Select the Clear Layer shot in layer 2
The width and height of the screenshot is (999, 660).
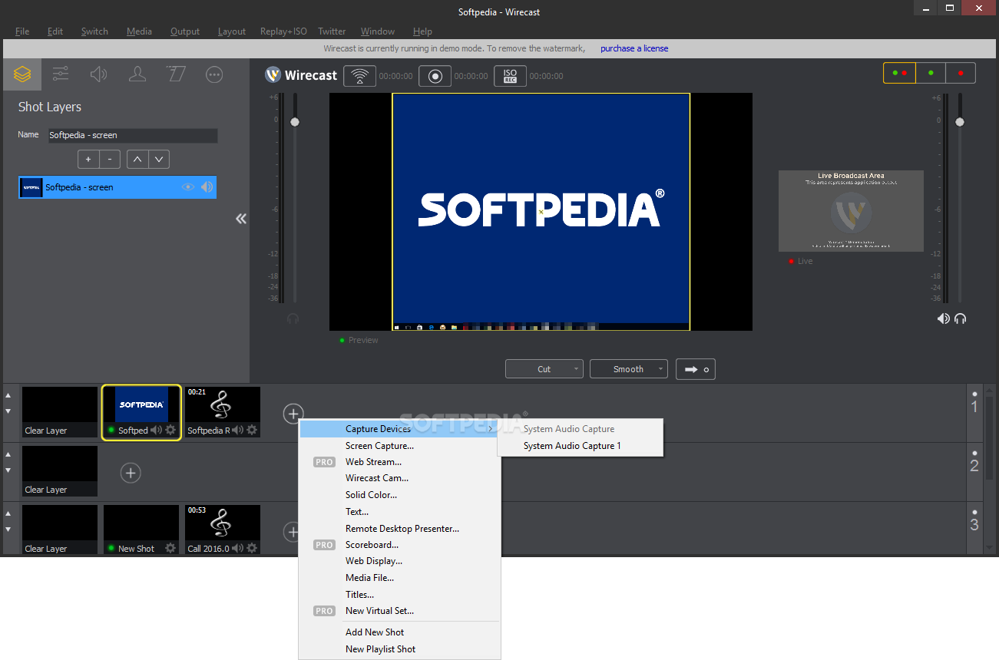pos(60,471)
